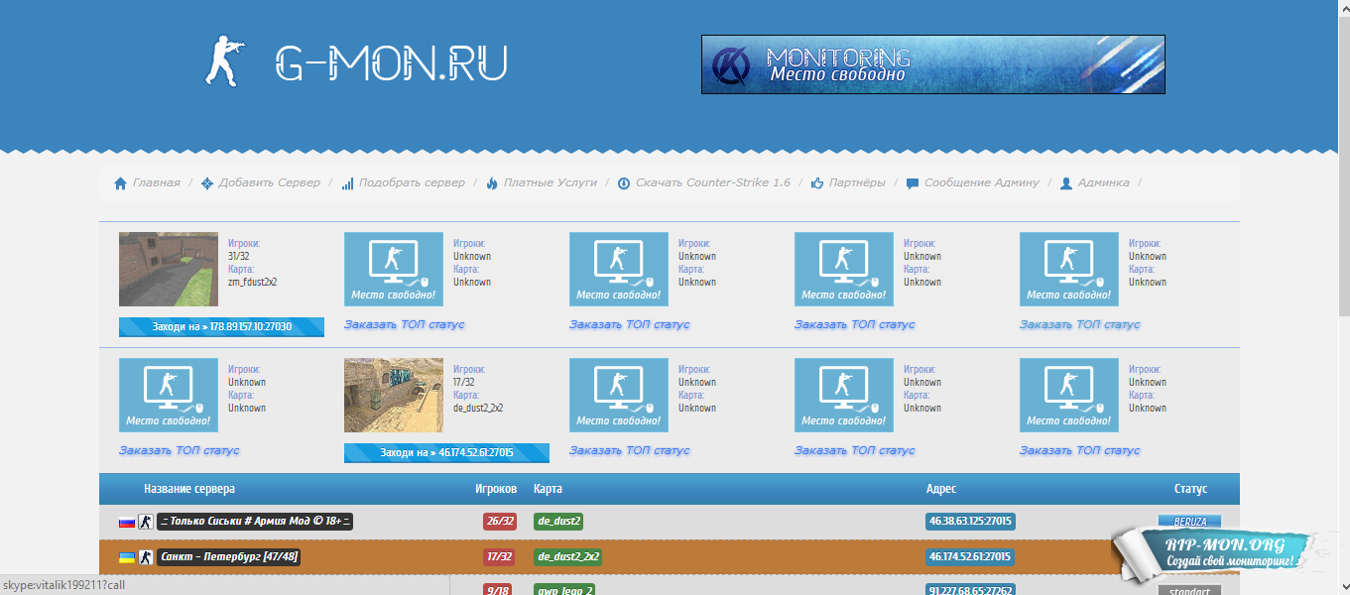Click Заказать ТОП статус link below 178.89.157.10 button
The height and width of the screenshot is (595, 1350).
(180, 450)
